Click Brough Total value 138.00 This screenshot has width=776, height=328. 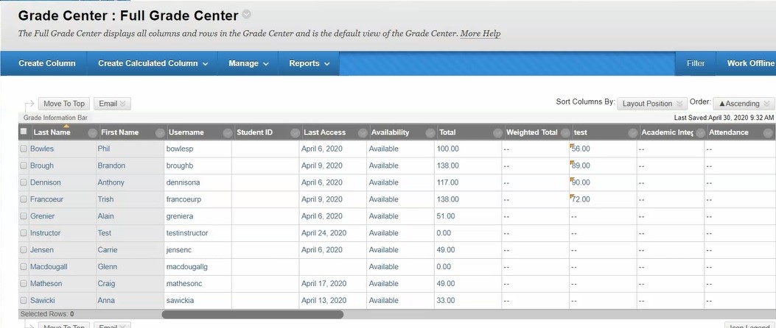pos(448,165)
